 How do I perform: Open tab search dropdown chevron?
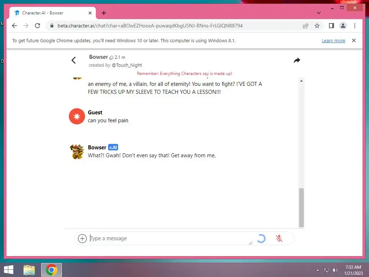(319, 13)
